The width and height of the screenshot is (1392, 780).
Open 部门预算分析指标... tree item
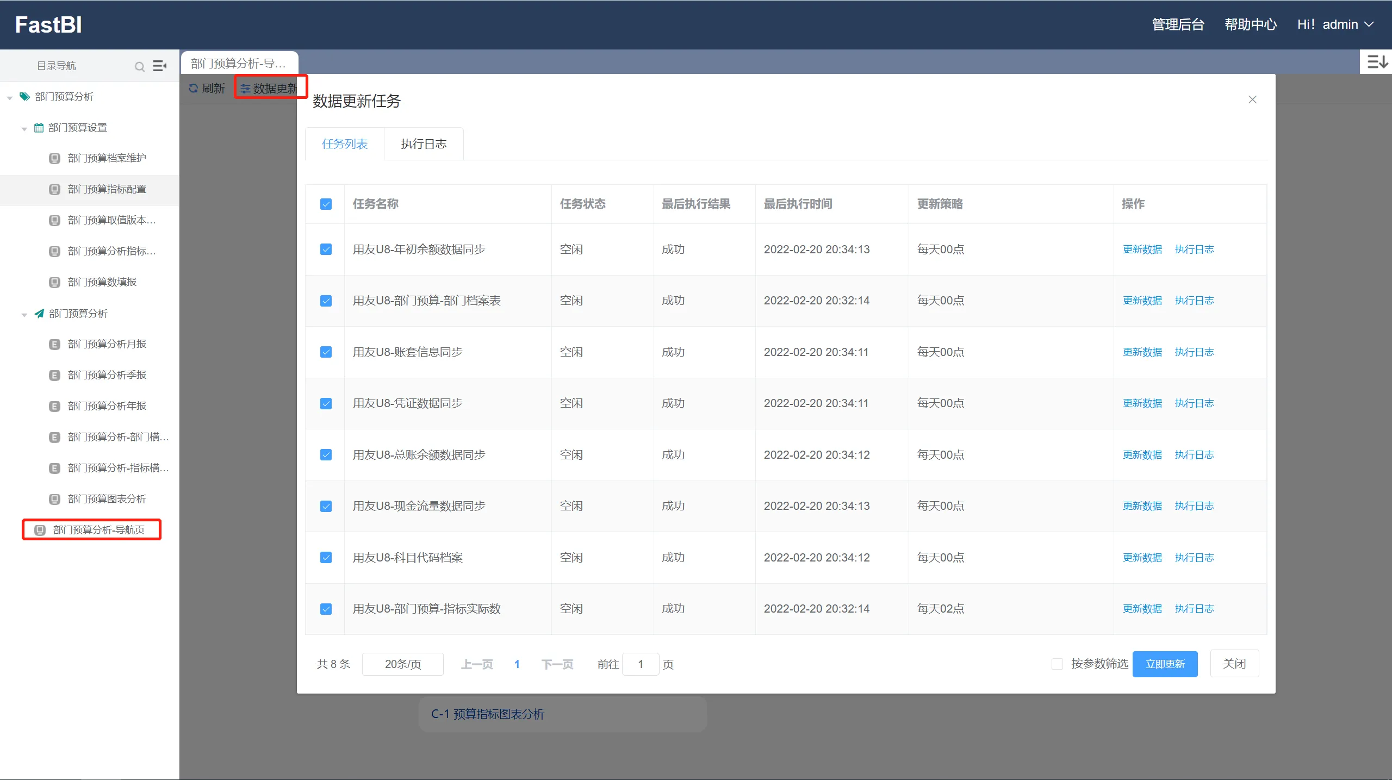click(x=111, y=251)
